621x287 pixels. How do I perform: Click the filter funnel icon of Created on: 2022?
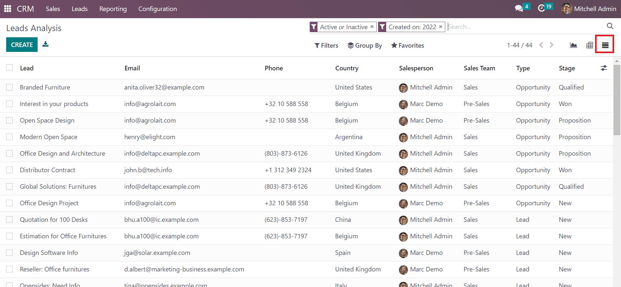(x=382, y=27)
